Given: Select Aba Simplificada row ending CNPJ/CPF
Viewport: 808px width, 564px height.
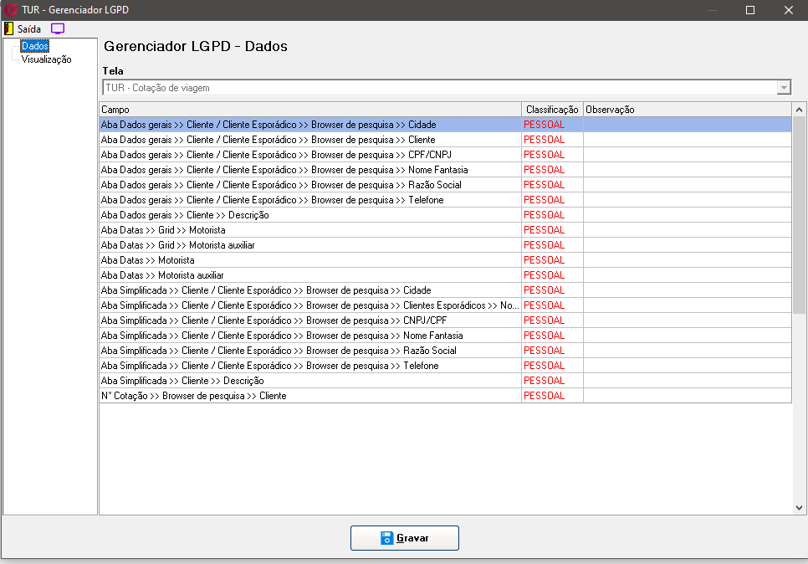Looking at the screenshot, I should click(x=445, y=320).
